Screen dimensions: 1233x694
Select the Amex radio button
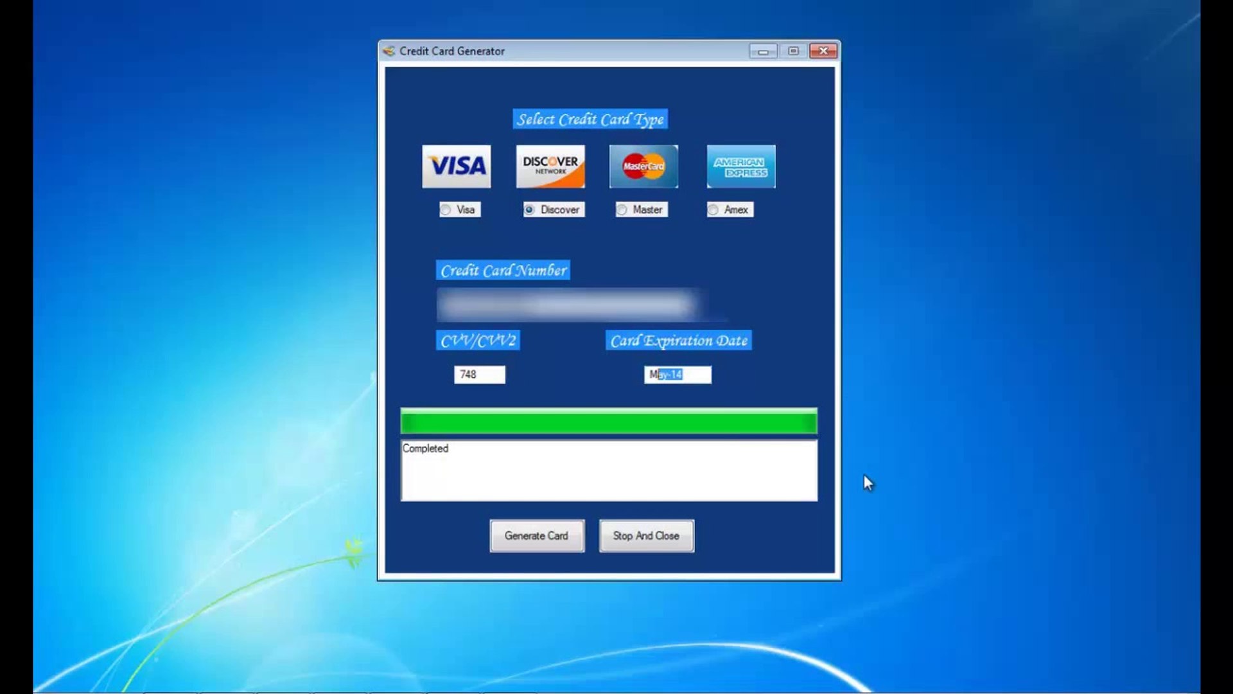tap(714, 209)
